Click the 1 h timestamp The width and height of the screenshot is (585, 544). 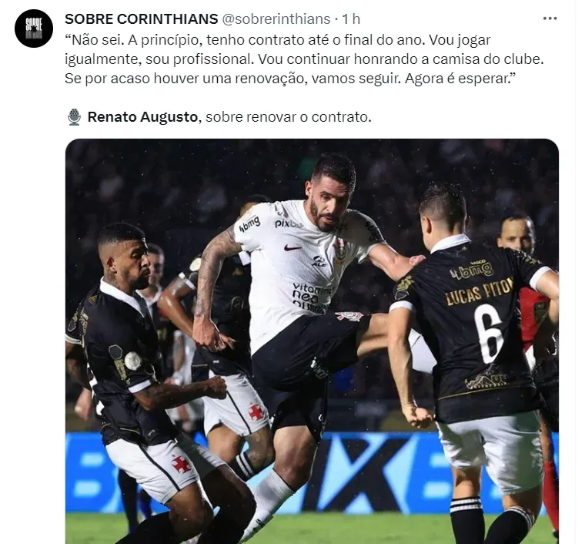[351, 18]
